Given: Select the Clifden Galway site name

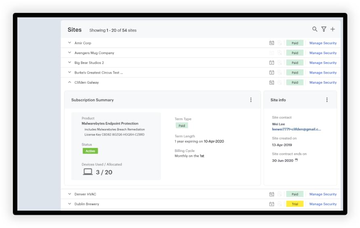Looking at the screenshot, I should point(86,82).
